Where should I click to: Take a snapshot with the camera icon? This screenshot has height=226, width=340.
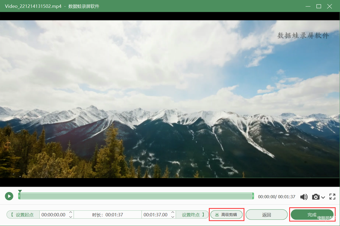click(x=316, y=197)
